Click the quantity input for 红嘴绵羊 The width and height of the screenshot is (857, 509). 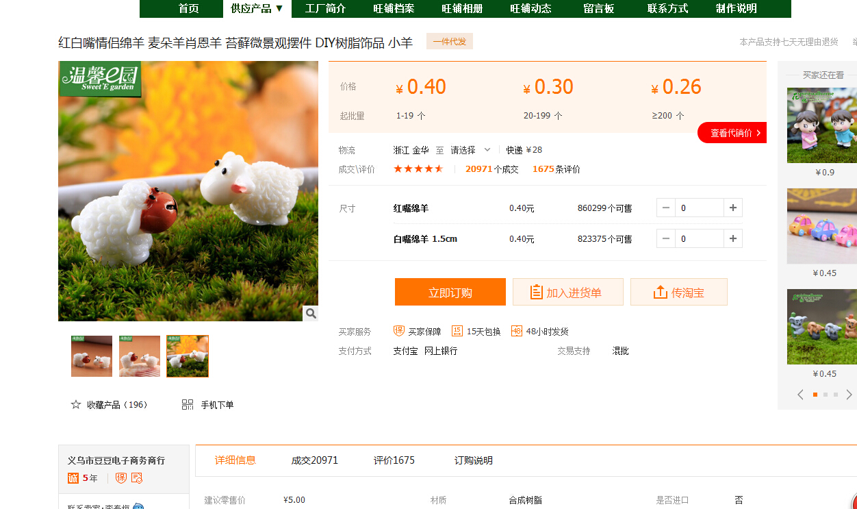699,208
